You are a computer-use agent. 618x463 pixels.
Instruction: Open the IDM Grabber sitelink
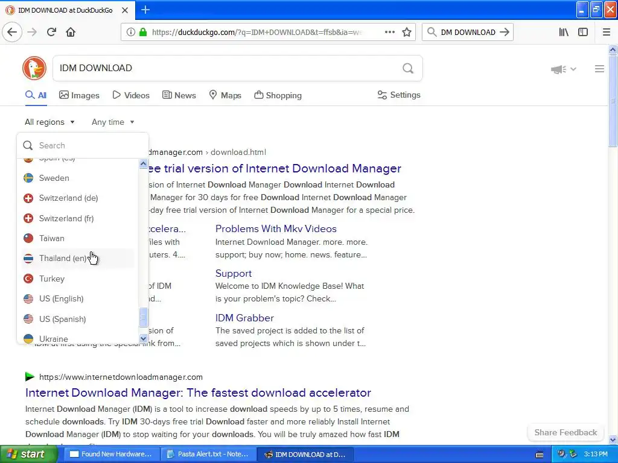pyautogui.click(x=244, y=318)
